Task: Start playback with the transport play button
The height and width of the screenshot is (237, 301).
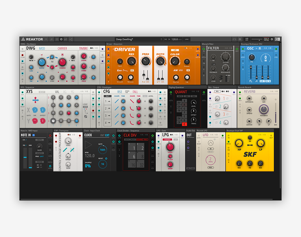Action: point(169,39)
